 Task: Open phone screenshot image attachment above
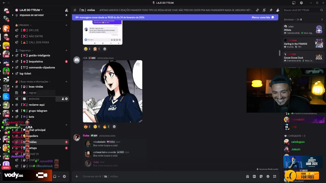(x=103, y=33)
